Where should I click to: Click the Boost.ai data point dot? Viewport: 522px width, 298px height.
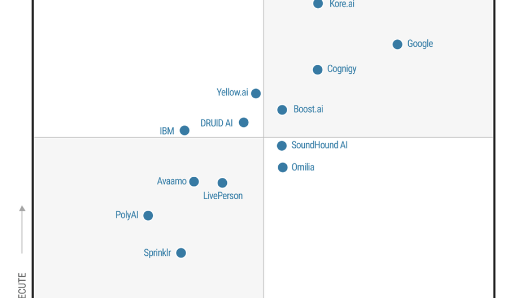click(x=282, y=110)
